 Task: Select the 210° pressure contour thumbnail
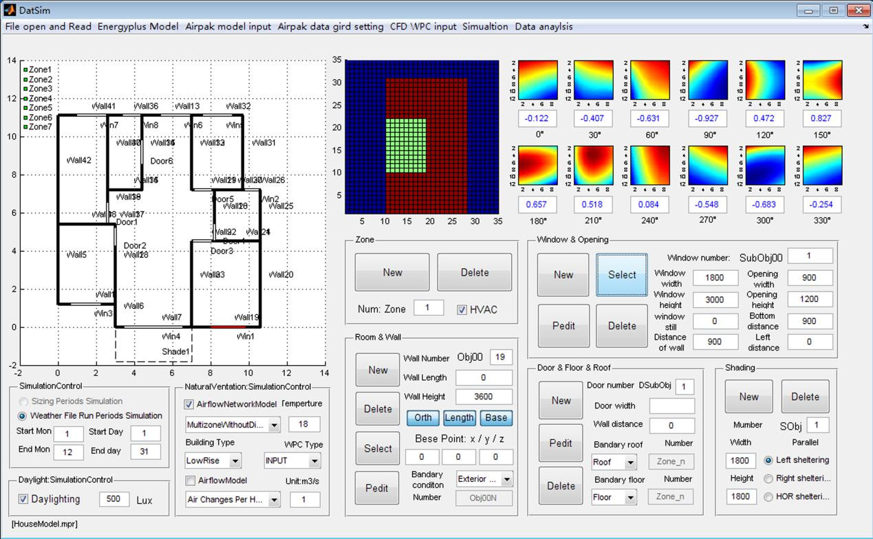[592, 166]
